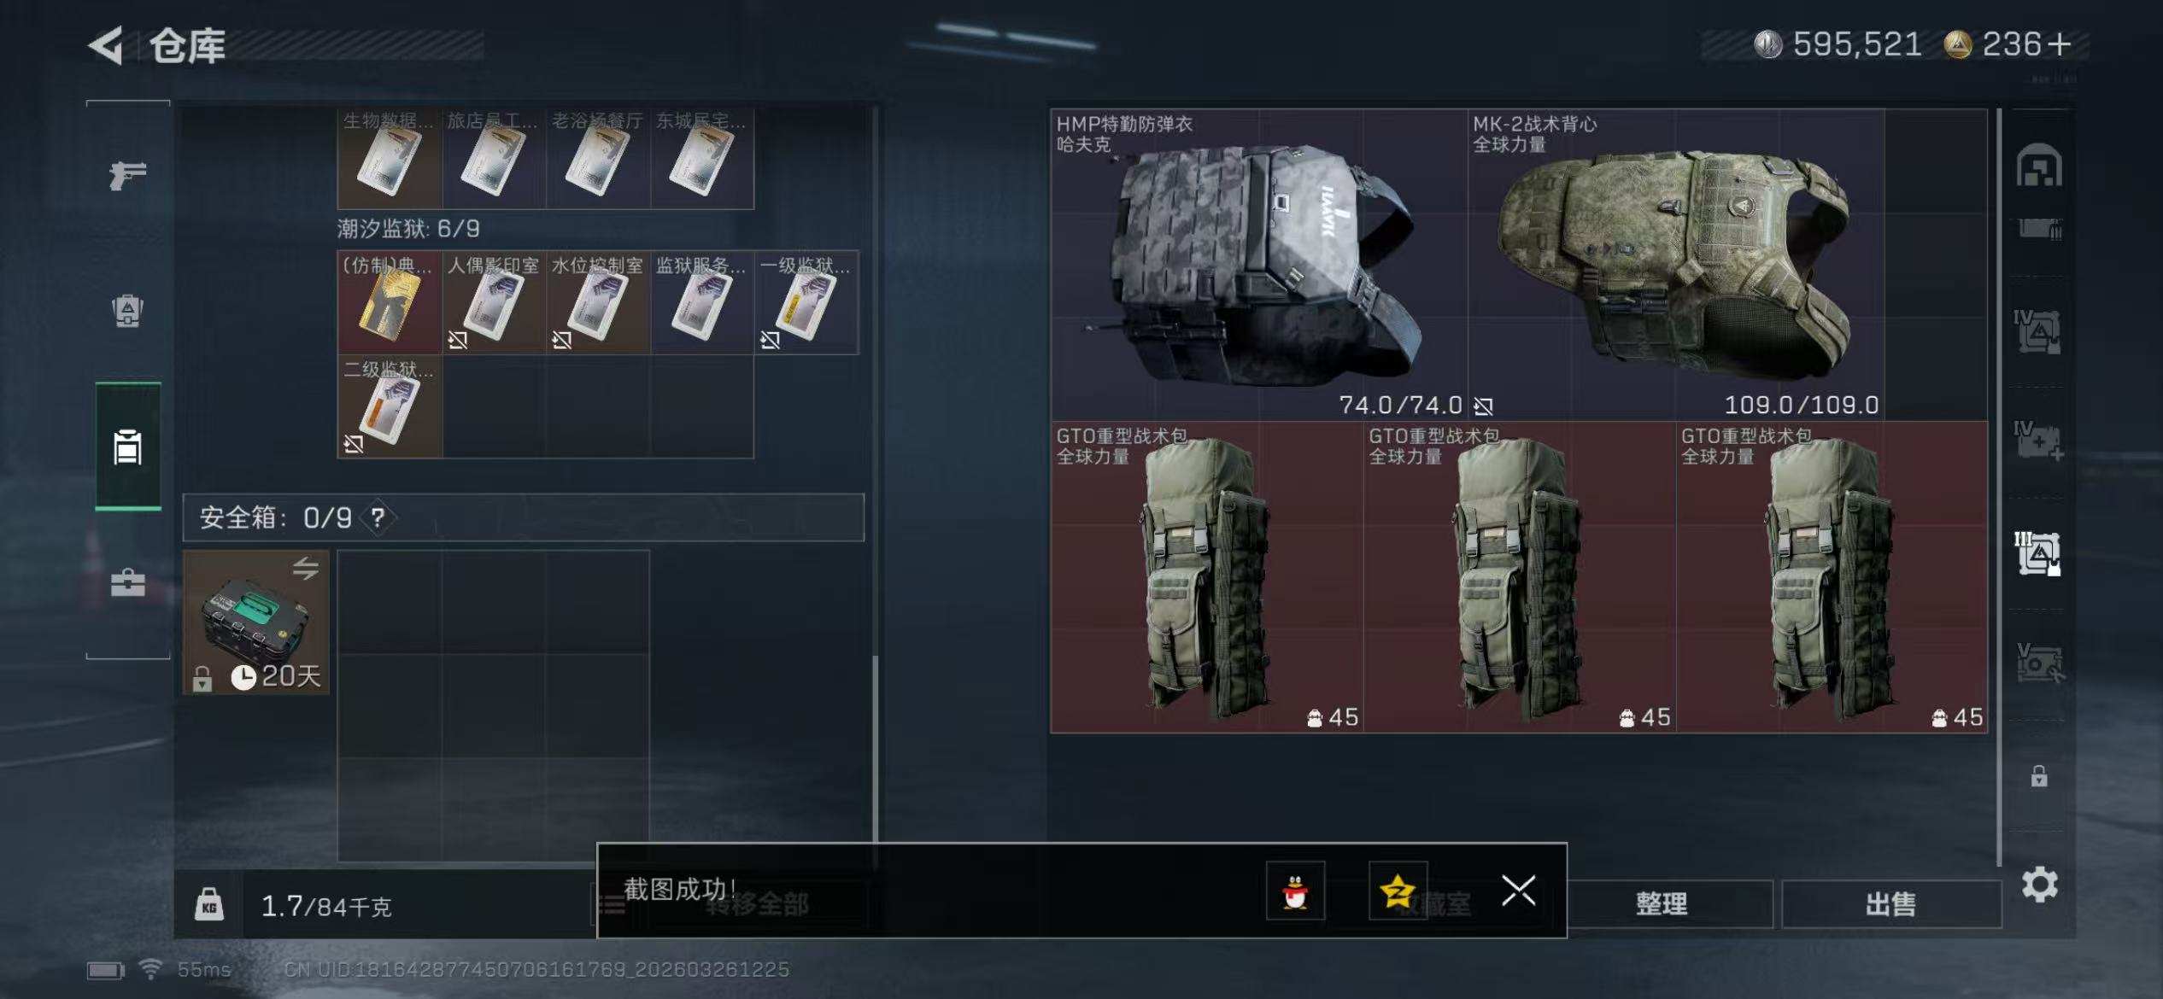Screen dimensions: 2163x999
Task: Go back using the arrow beside 仓库
Action: 106,44
